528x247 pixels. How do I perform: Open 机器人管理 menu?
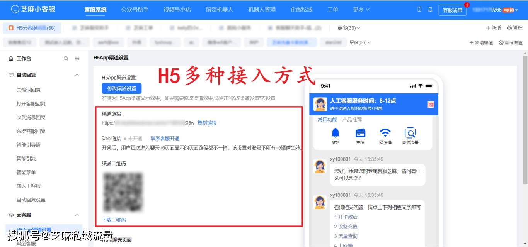(262, 10)
